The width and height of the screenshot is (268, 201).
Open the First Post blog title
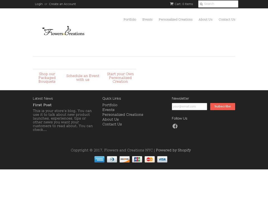pyautogui.click(x=42, y=105)
